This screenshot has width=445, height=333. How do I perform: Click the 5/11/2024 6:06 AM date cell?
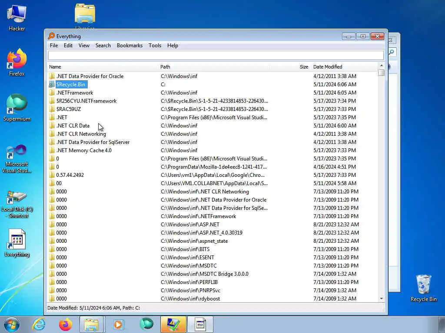(335, 85)
